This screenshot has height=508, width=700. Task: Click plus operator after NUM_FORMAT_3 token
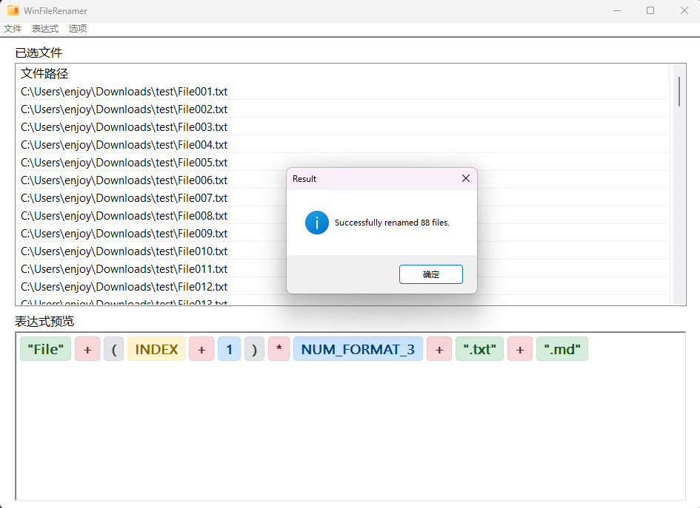click(x=439, y=349)
